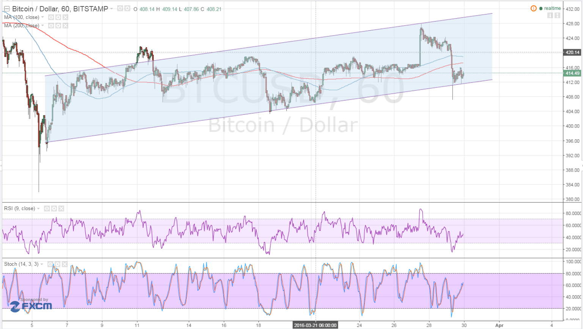Open settings gear for Bitcoin / Dollar series

point(127,8)
